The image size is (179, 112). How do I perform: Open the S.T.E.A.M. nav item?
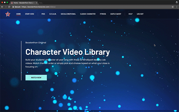coord(53,14)
